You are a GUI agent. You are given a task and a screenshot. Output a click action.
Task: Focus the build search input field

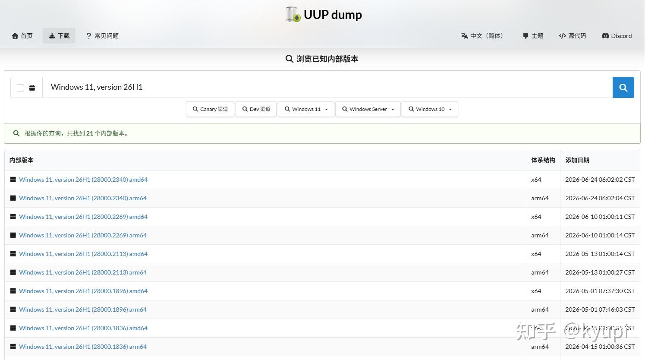(x=327, y=87)
